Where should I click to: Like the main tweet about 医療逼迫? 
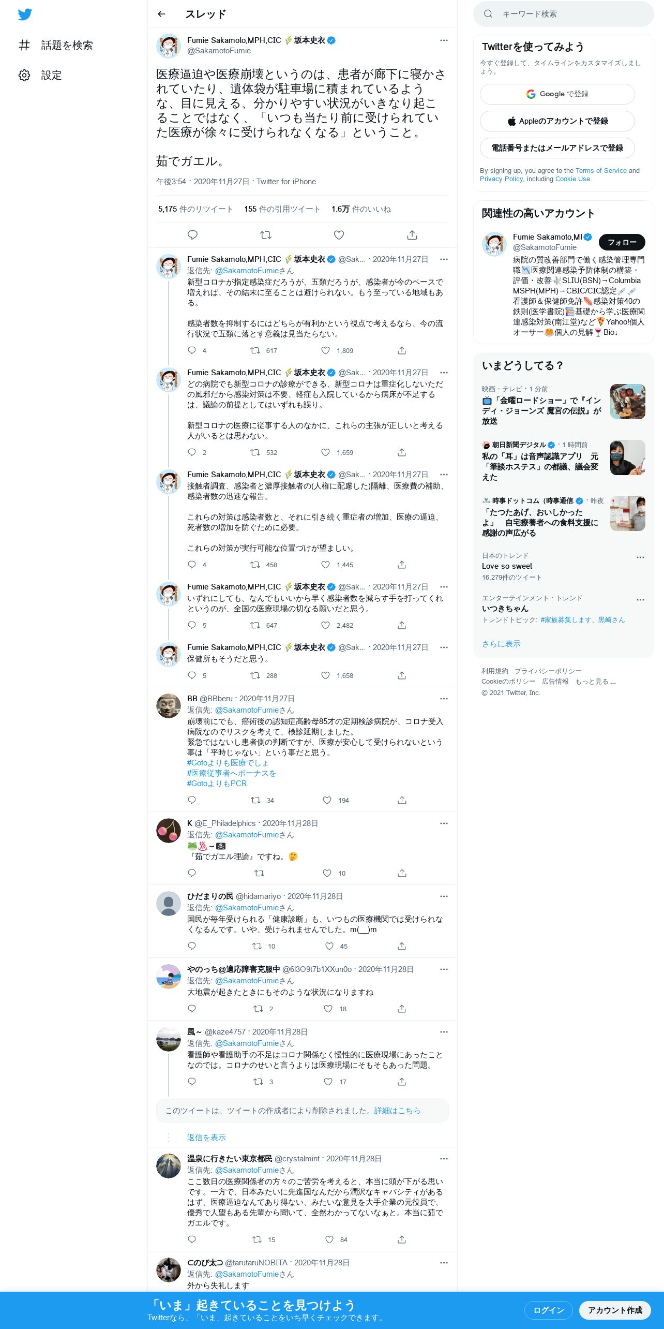tap(339, 235)
